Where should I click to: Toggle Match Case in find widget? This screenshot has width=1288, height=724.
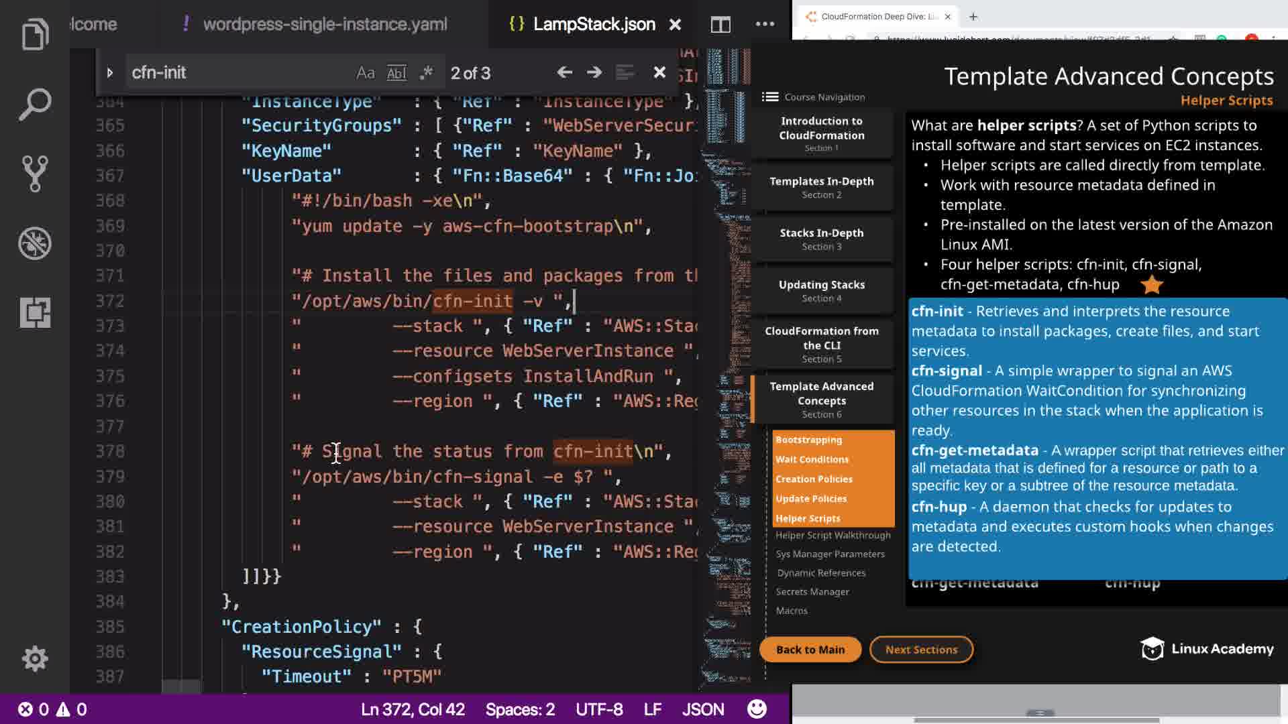365,72
